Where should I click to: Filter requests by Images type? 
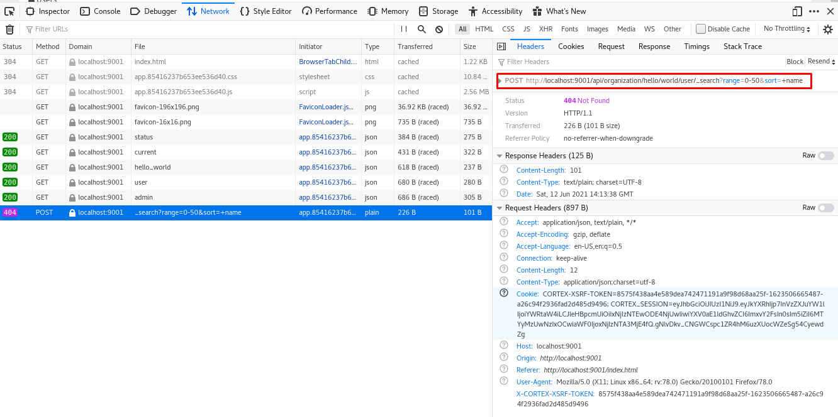[598, 29]
